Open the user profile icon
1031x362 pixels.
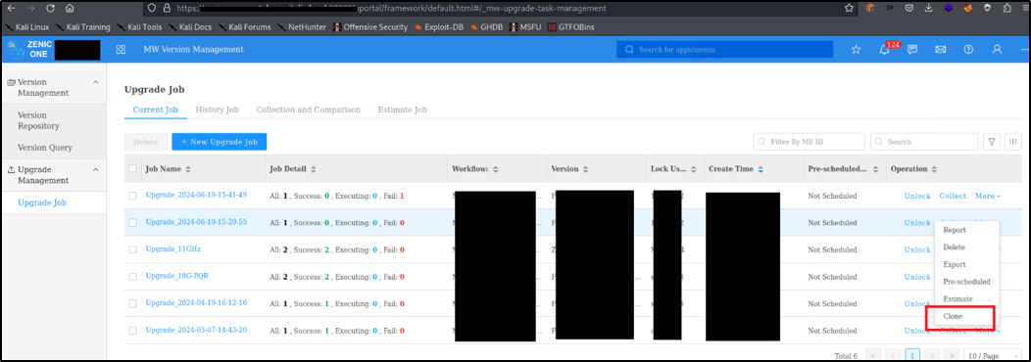[x=997, y=49]
